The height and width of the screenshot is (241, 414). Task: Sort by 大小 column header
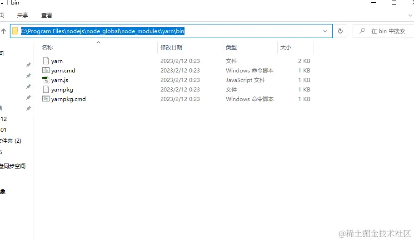pos(286,48)
